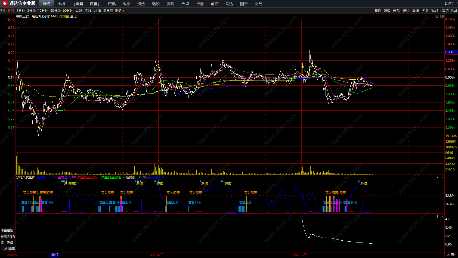Image resolution: width=458 pixels, height=258 pixels.
Task: Open the 圈子 menu
Action: click(x=244, y=4)
